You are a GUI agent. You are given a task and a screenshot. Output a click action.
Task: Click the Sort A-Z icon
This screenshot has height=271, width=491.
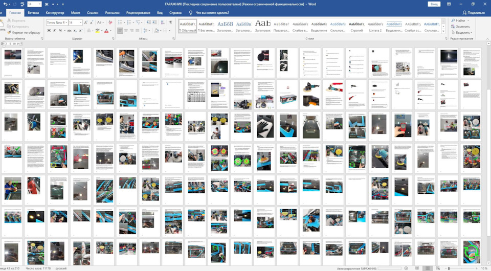(163, 22)
